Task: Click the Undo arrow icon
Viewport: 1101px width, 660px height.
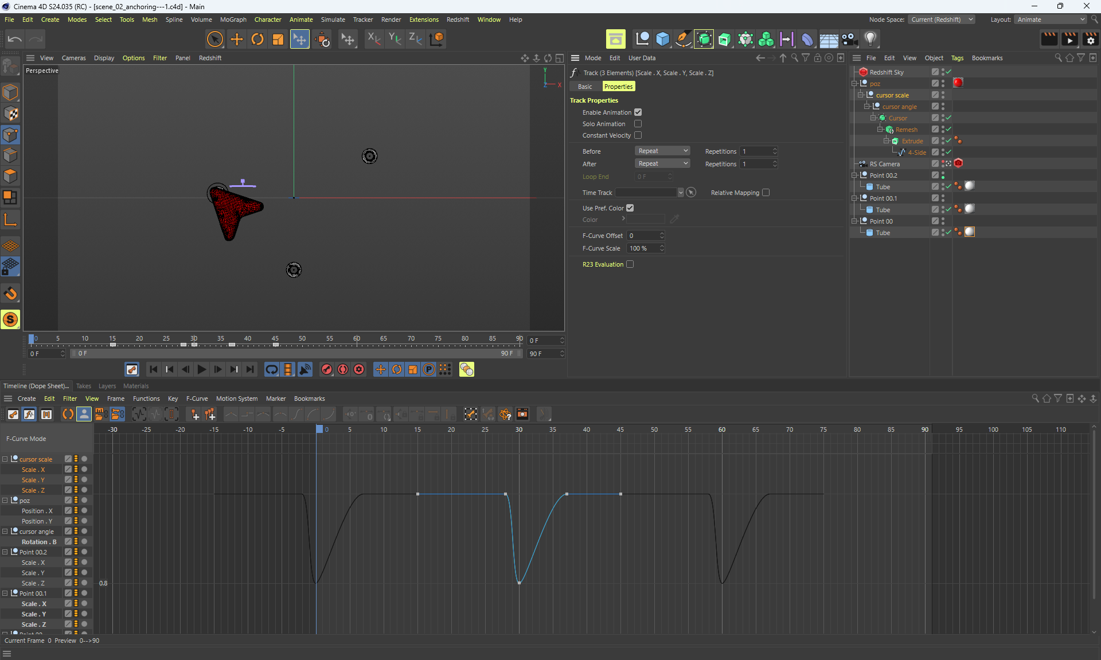Action: (15, 39)
